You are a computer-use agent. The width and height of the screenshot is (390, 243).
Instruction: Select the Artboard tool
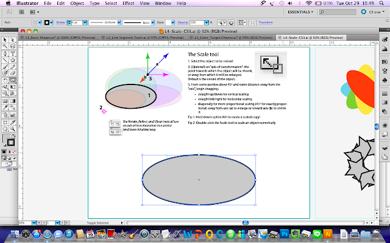pos(5,122)
